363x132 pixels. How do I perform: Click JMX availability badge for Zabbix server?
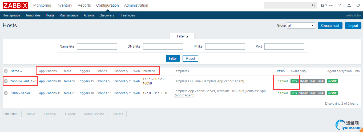coord(312,93)
